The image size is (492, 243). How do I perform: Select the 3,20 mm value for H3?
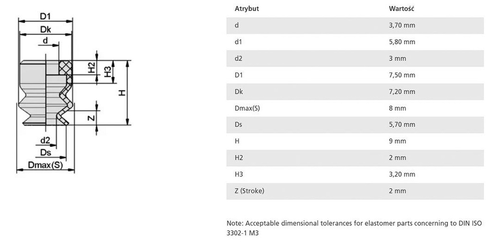coord(402,174)
